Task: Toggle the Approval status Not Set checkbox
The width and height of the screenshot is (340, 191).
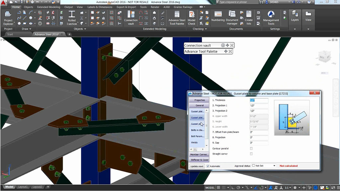Action: 253,166
